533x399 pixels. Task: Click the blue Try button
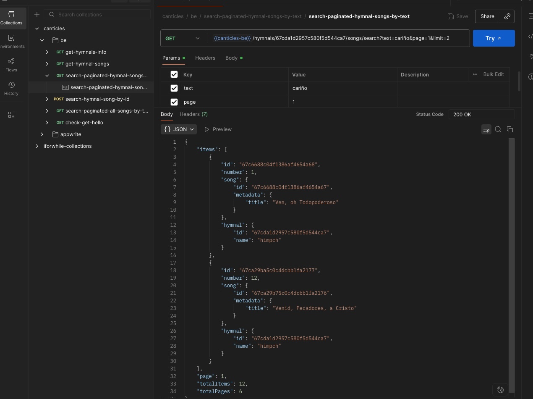[x=494, y=38]
